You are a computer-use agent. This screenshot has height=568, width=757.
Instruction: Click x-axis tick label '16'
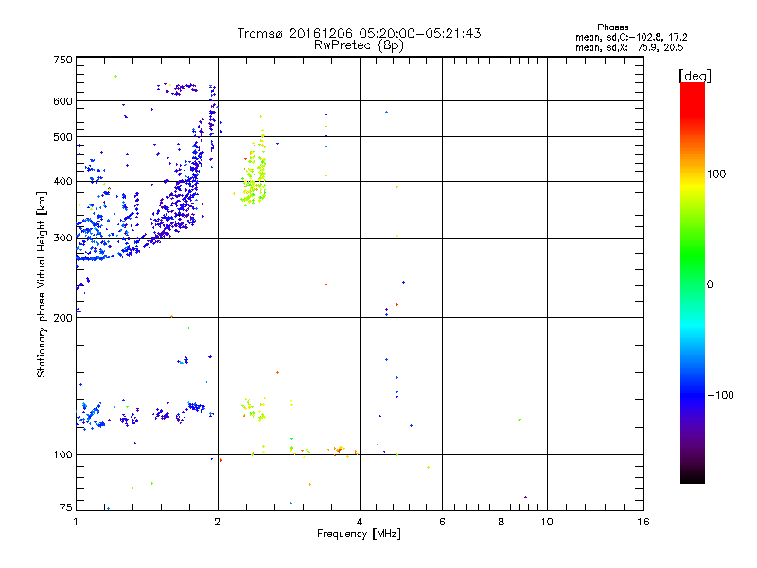(643, 522)
